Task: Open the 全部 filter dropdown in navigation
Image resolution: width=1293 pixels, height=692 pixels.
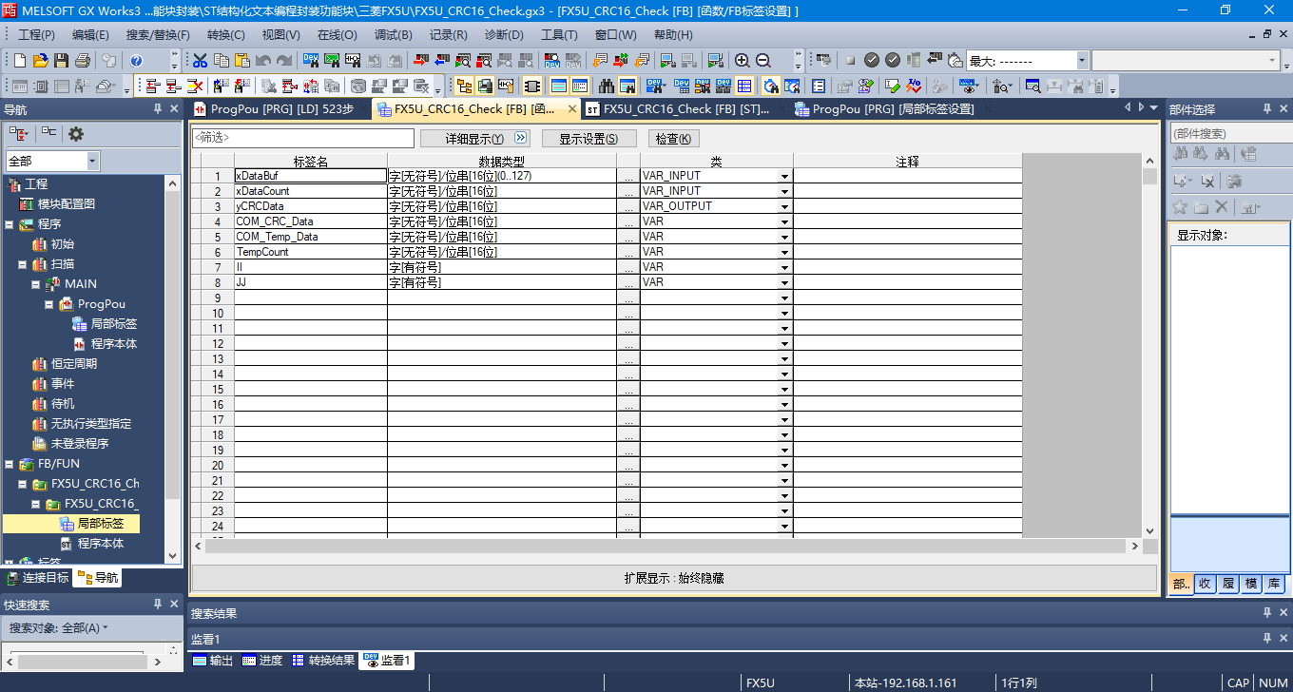Action: coord(92,162)
